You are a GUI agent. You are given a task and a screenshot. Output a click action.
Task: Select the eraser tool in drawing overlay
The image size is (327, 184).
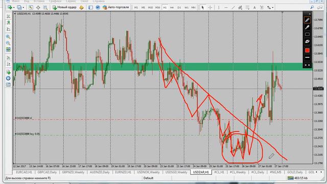(x=307, y=41)
